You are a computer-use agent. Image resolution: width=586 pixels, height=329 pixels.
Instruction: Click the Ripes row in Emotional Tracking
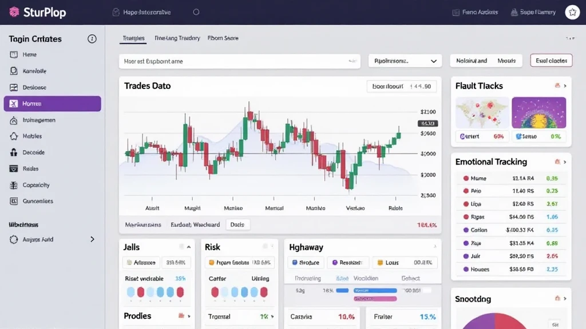pos(511,216)
